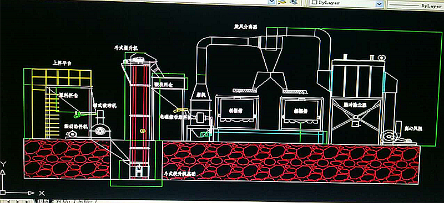
Task: Pick the cyclone separator cone shape
Action: [270, 61]
